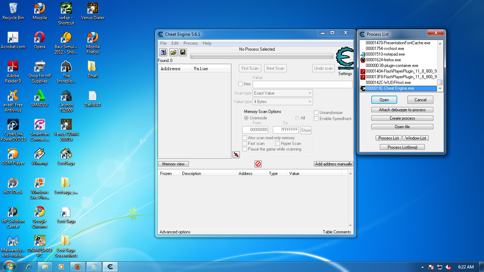
Task: Open the Help menu
Action: coord(207,43)
